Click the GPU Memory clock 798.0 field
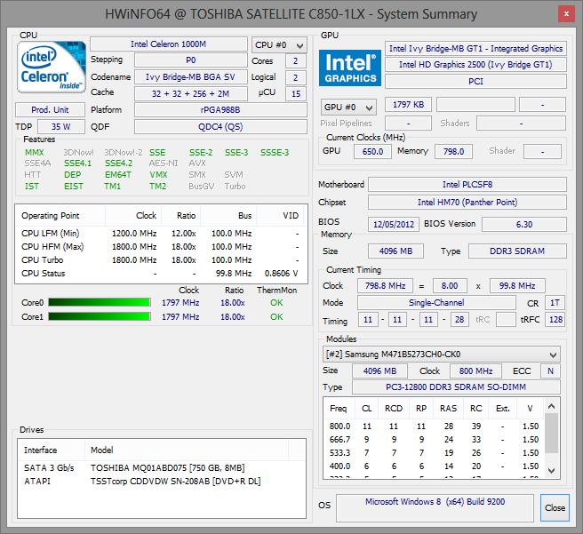Viewport: 583px width, 534px height. 453,152
